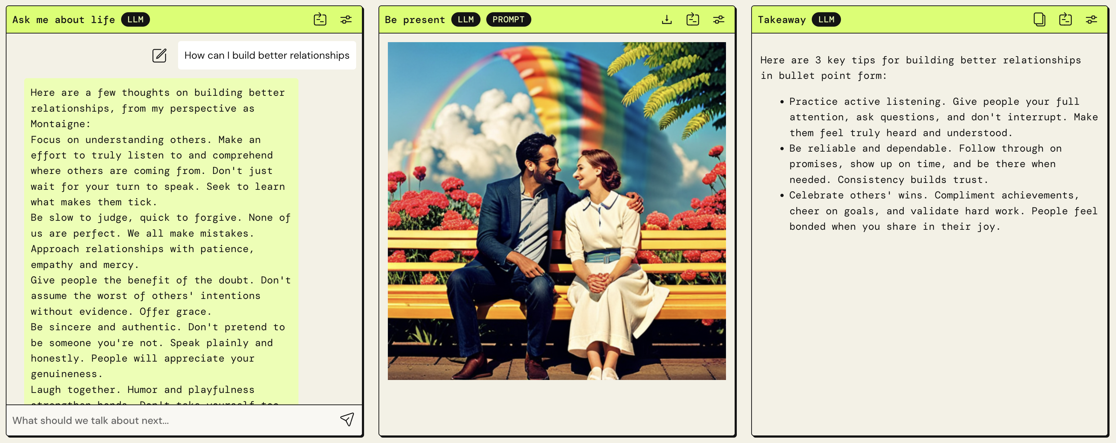Open settings sliders in Takeaway panel

pyautogui.click(x=1091, y=19)
